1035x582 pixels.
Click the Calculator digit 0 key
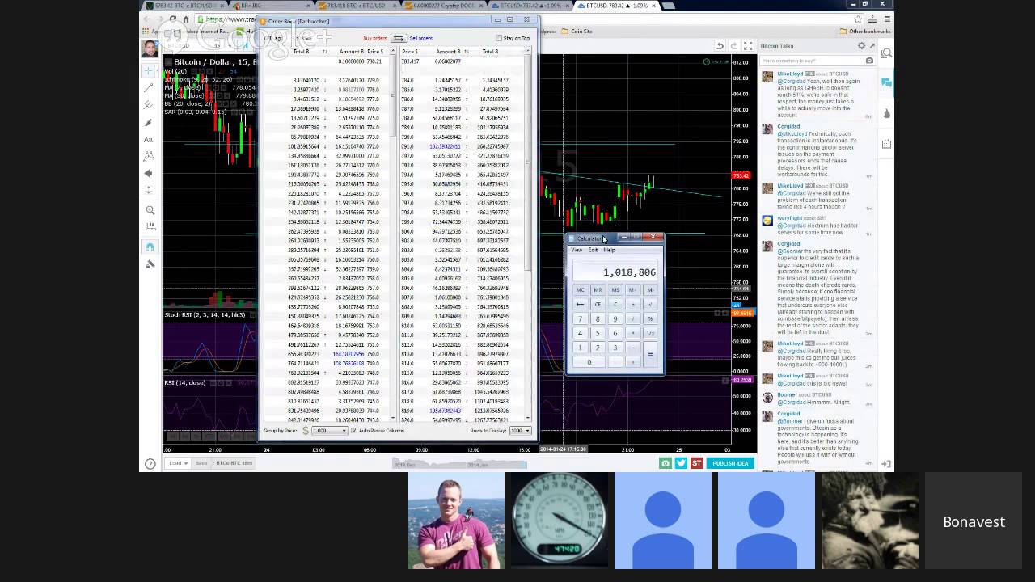click(589, 362)
